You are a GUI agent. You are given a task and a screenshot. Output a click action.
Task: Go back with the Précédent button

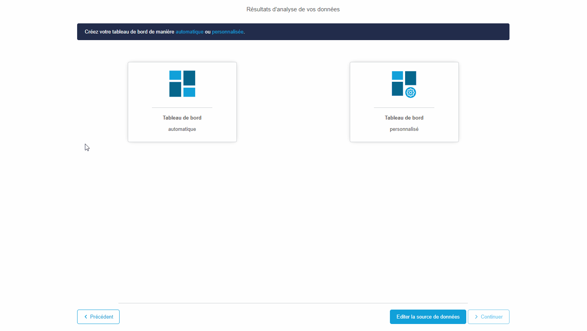coord(98,317)
